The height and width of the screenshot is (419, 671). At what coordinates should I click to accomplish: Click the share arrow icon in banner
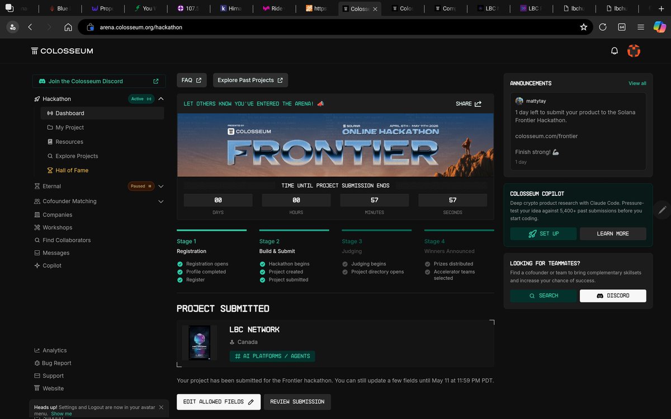click(x=478, y=103)
